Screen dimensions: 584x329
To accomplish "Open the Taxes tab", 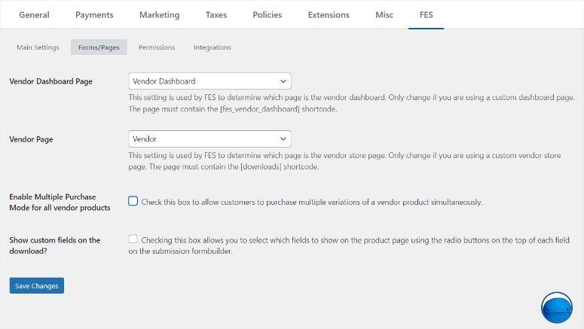I will tap(216, 14).
